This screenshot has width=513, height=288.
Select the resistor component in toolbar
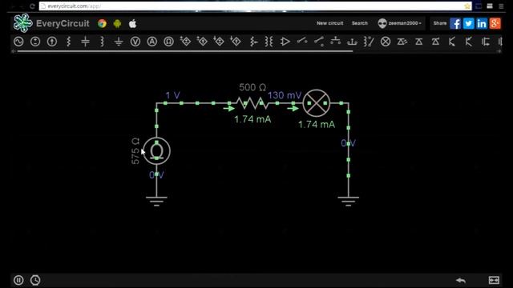(69, 42)
